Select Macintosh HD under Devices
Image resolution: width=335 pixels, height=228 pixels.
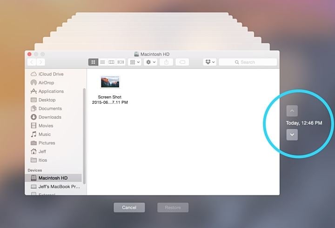[x=54, y=178]
